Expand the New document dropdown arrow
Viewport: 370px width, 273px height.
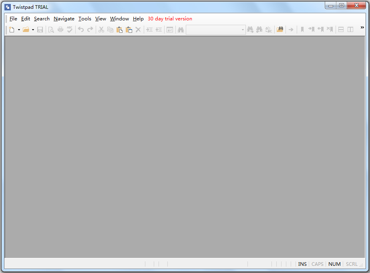[x=19, y=30]
